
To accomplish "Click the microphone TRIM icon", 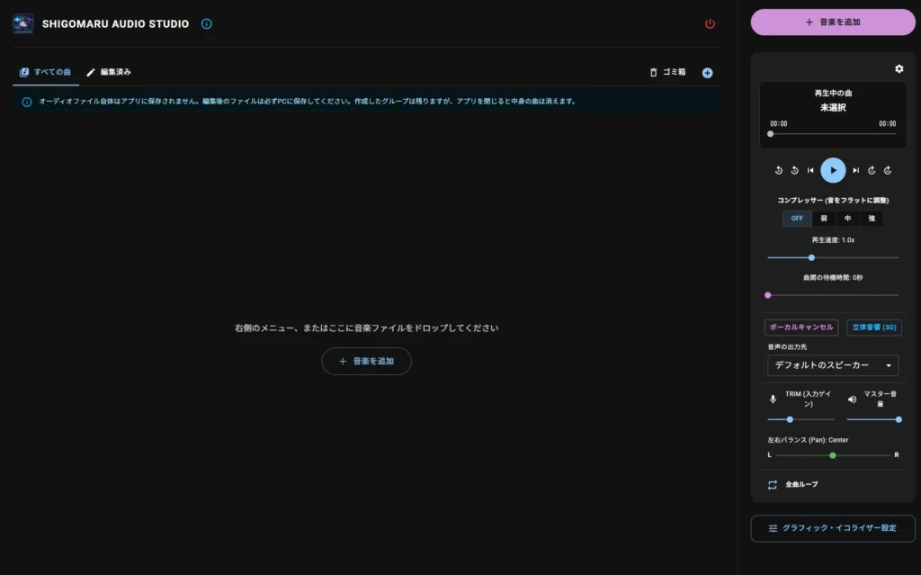I will point(773,400).
